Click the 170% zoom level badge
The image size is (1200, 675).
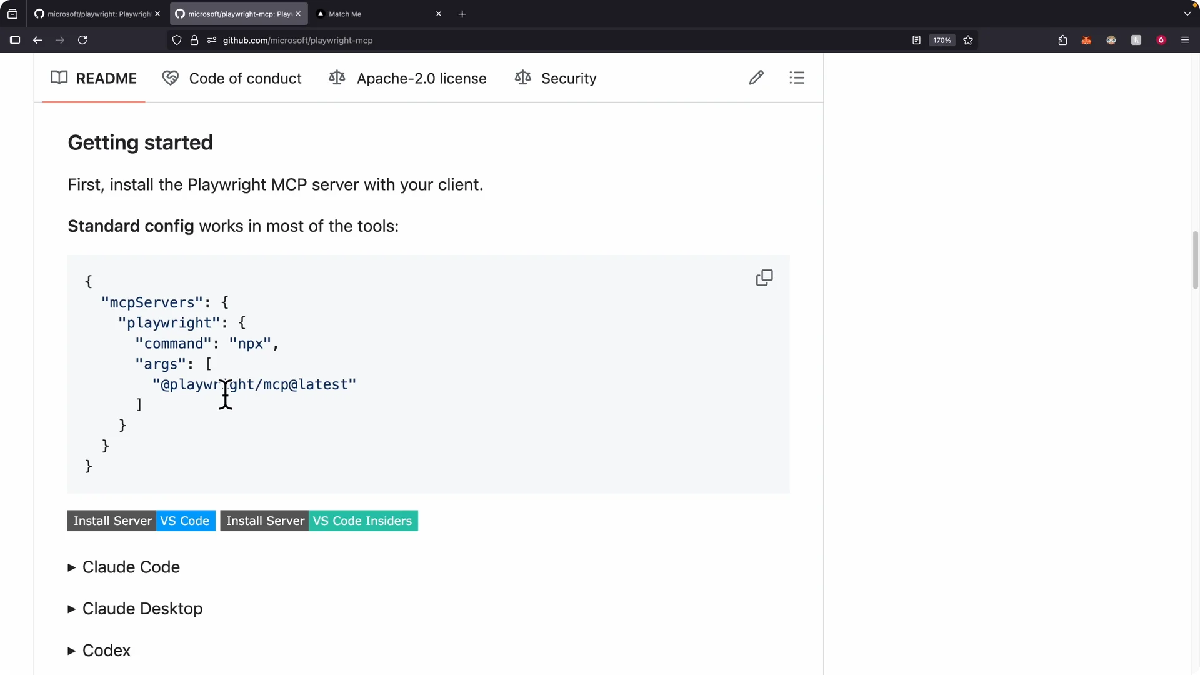942,40
